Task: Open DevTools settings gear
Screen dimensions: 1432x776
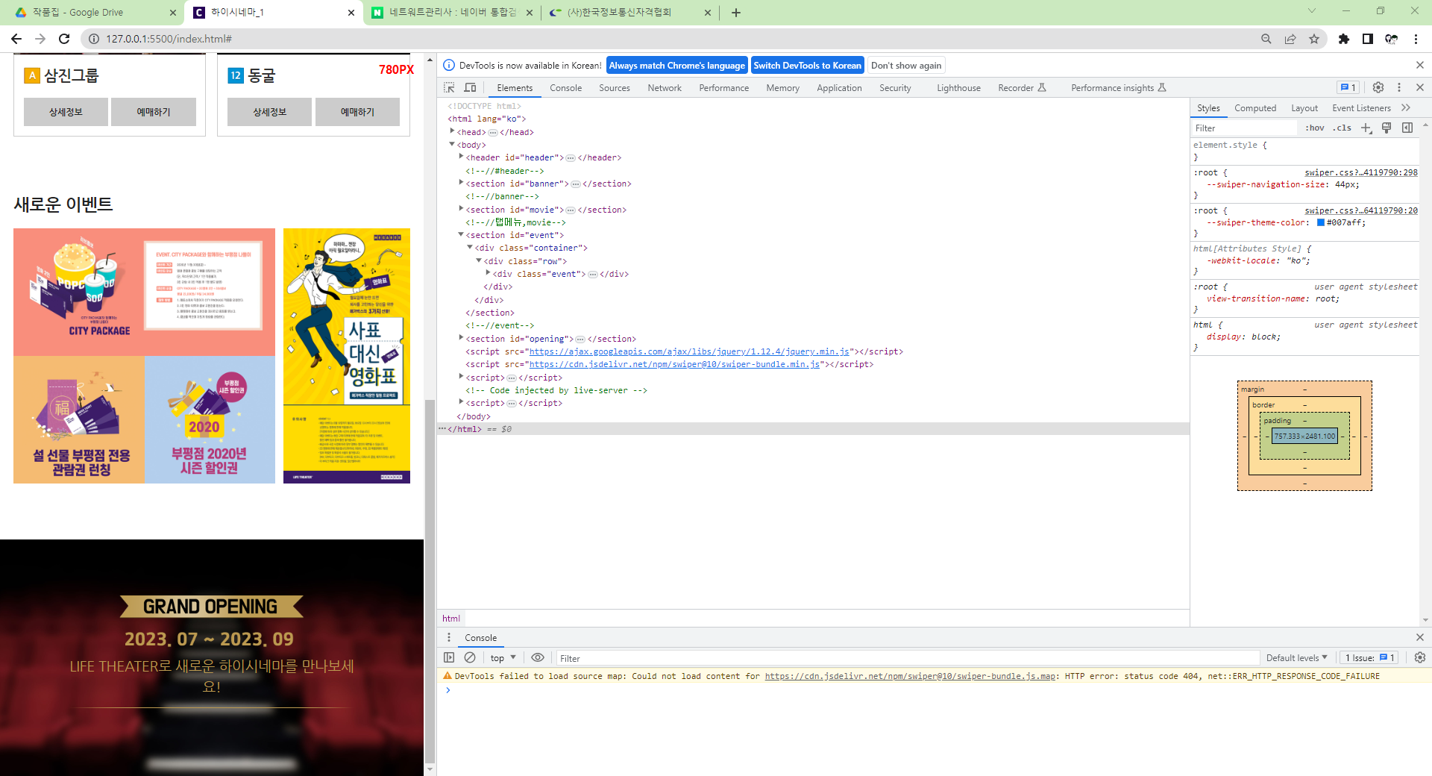Action: point(1378,87)
